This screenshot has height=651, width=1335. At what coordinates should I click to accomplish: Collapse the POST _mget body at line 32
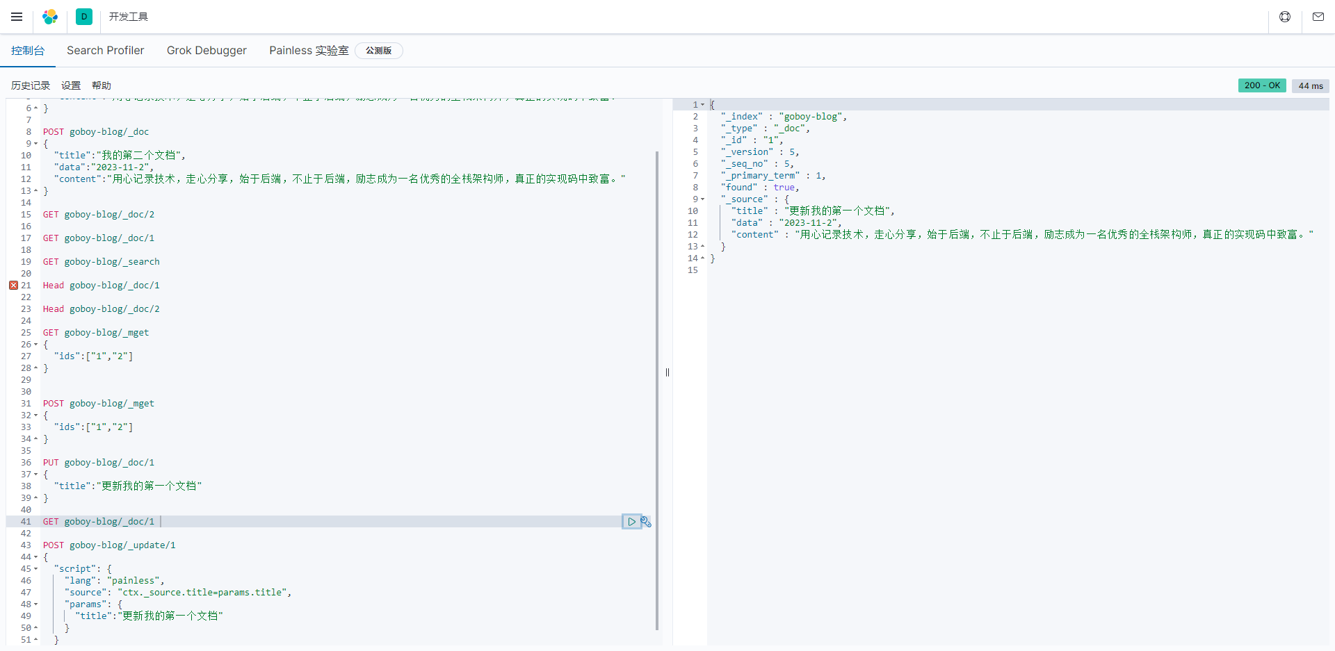click(36, 415)
